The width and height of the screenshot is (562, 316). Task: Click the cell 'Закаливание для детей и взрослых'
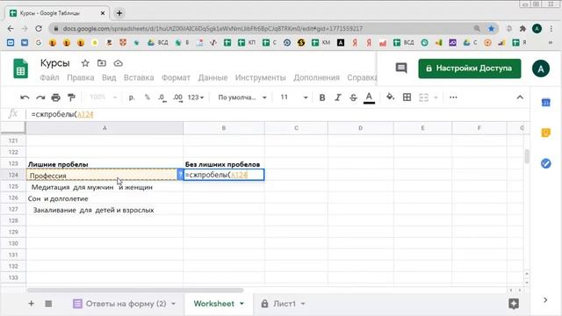pyautogui.click(x=104, y=210)
